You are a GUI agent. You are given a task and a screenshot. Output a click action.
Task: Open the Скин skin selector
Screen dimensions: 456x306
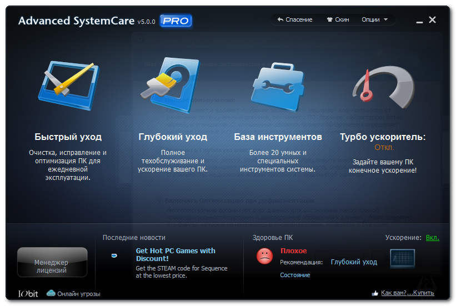[338, 19]
